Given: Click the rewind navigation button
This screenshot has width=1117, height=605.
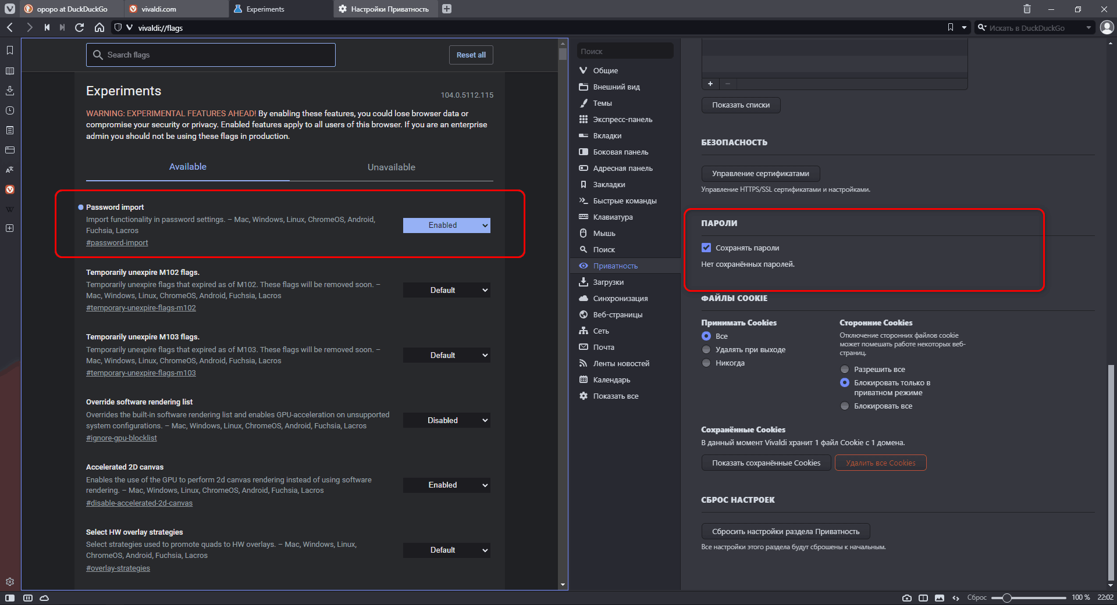Looking at the screenshot, I should pos(47,27).
